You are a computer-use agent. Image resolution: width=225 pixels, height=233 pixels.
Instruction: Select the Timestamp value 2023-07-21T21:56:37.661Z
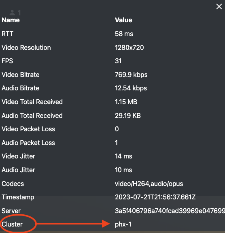[155, 197]
